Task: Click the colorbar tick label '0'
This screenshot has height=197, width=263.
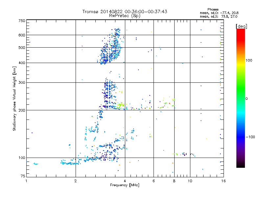Action: 247,99
